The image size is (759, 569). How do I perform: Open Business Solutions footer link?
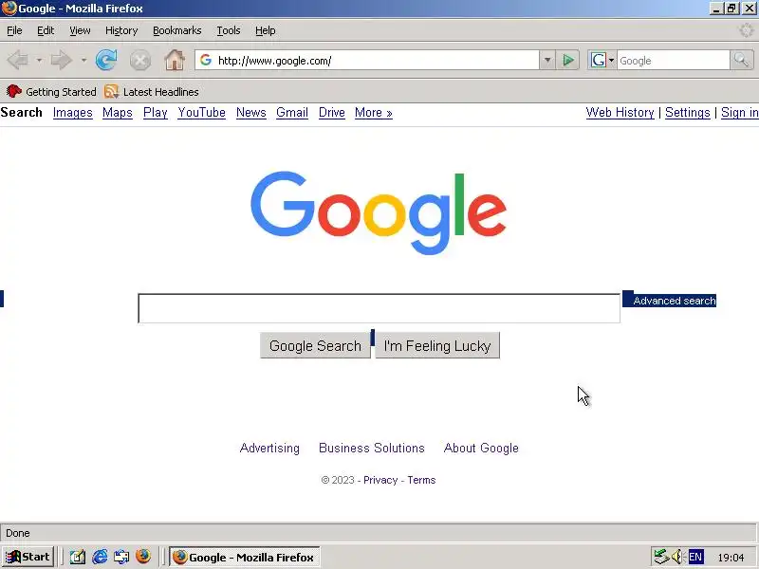click(371, 448)
